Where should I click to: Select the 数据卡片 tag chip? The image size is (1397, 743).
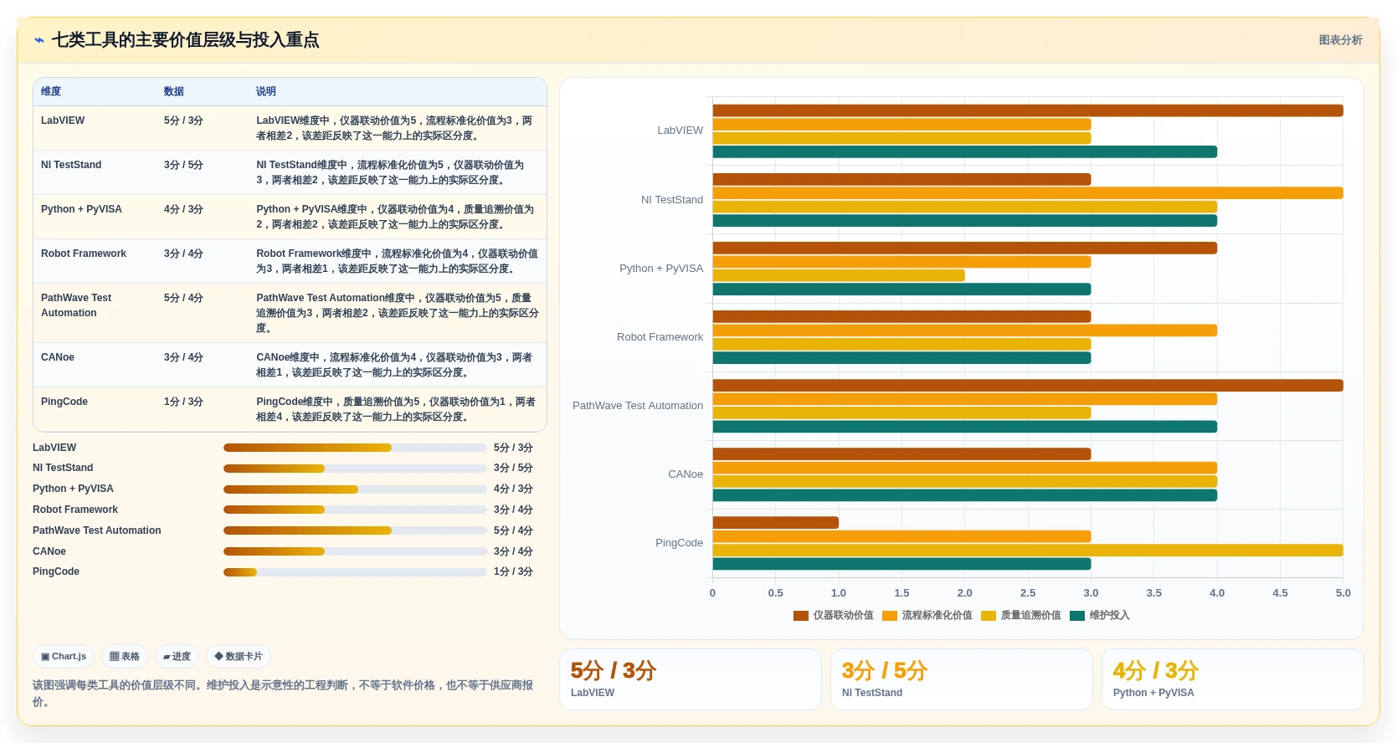tap(239, 657)
